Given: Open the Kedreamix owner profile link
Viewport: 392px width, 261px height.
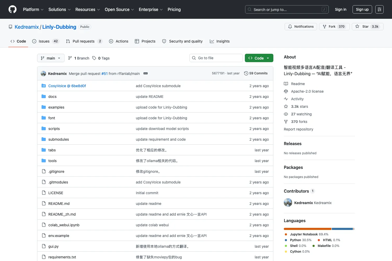Looking at the screenshot, I should (x=27, y=27).
